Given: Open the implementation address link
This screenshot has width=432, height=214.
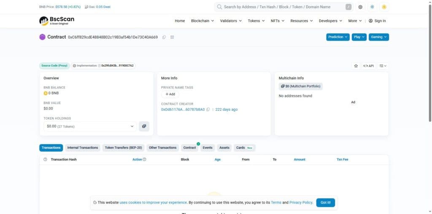Looking at the screenshot, I should coord(117,66).
